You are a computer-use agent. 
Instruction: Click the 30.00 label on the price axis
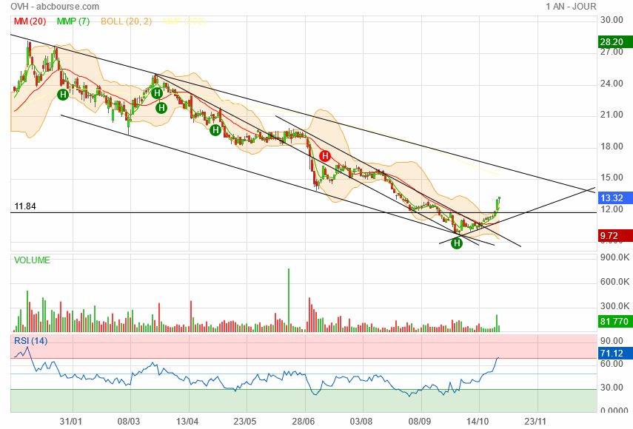(612, 20)
